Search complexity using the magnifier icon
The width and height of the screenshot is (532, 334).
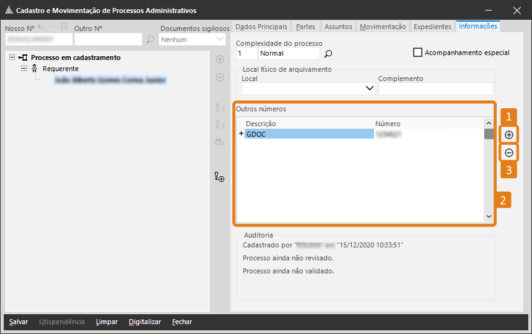pyautogui.click(x=328, y=54)
